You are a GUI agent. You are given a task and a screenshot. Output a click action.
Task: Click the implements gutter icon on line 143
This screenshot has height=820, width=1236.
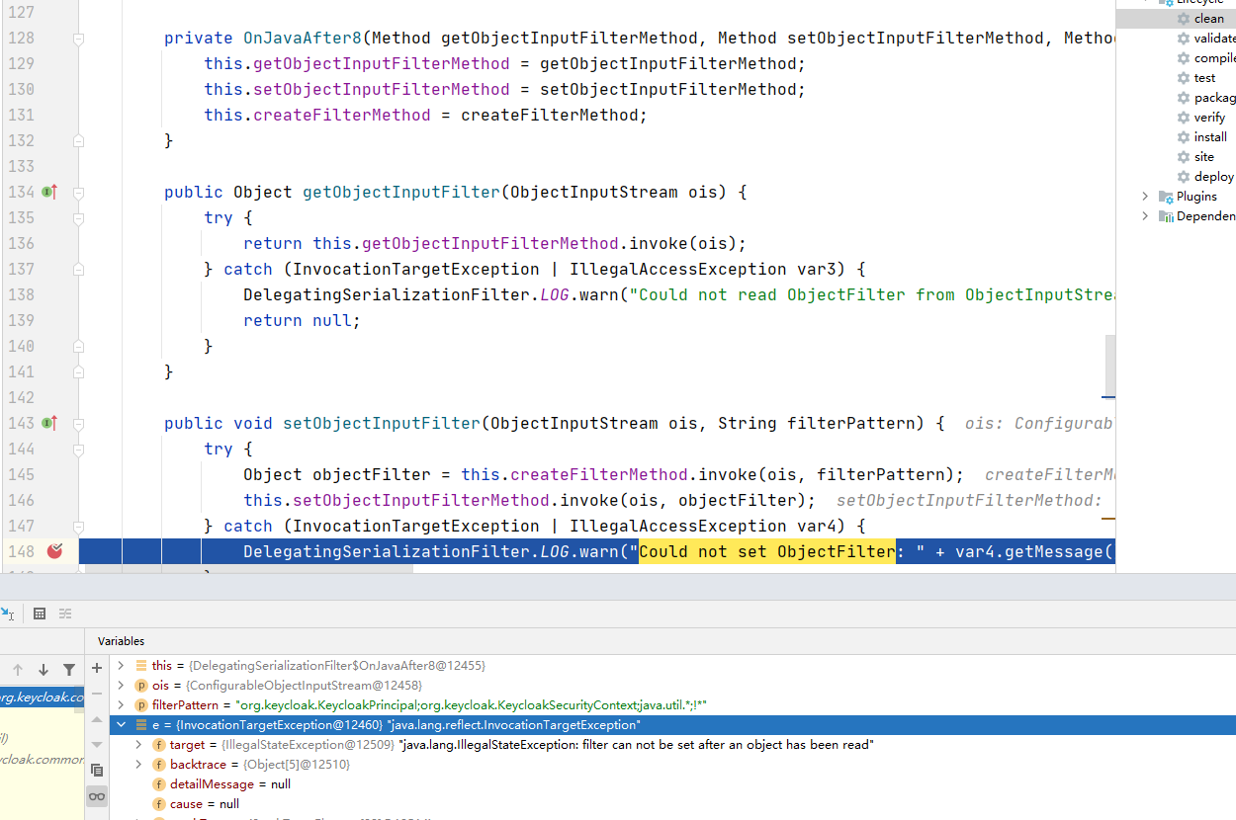pyautogui.click(x=49, y=423)
